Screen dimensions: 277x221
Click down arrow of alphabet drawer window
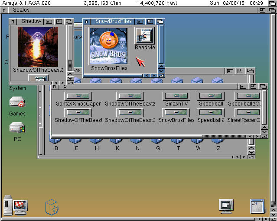(251, 152)
